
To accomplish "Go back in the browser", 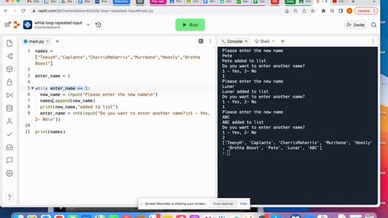I will [6, 11].
